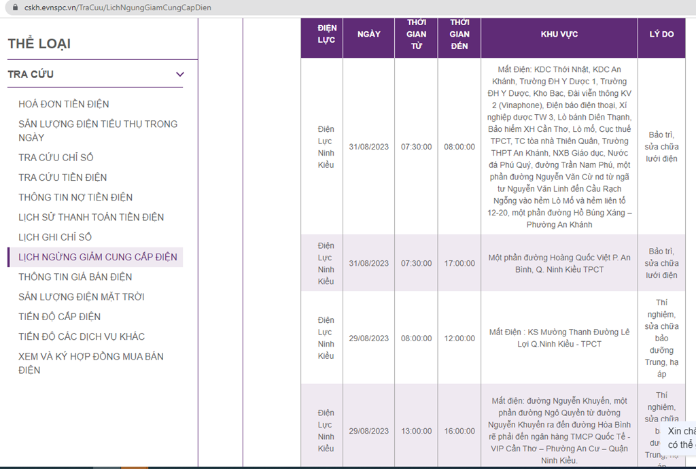The width and height of the screenshot is (696, 469).
Task: Open SẢN LƯỢNG ĐIỆN TIÊU THỤ TRONG NGÀY
Action: [98, 131]
